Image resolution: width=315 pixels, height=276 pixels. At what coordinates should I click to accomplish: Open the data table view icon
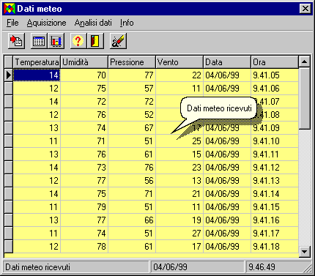39,41
